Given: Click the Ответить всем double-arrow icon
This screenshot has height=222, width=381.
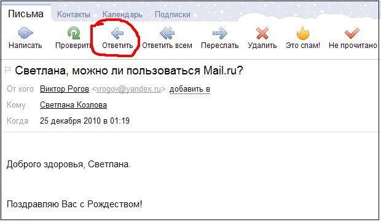Looking at the screenshot, I should [167, 33].
